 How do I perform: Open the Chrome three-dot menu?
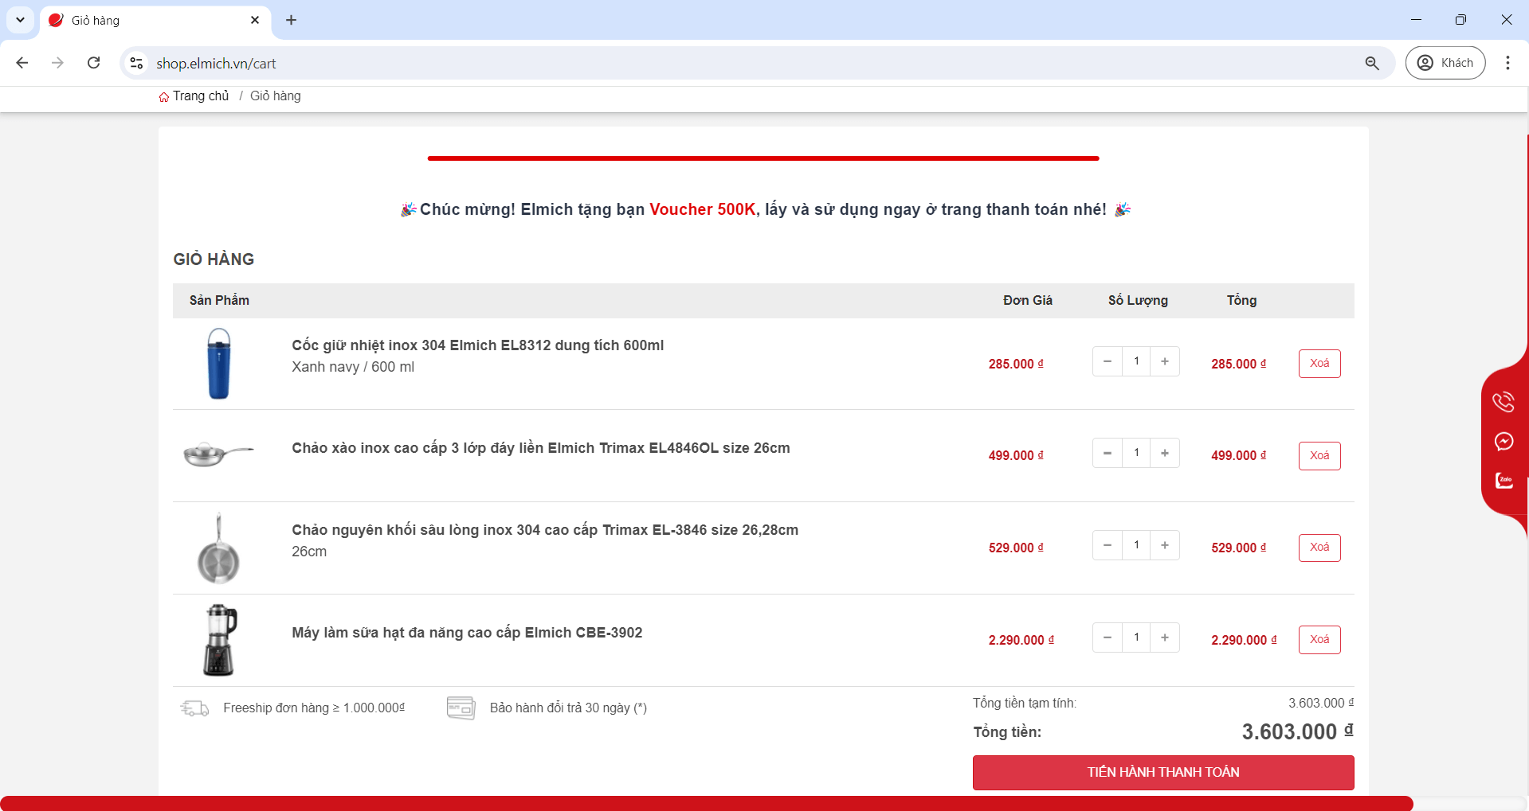click(1507, 63)
